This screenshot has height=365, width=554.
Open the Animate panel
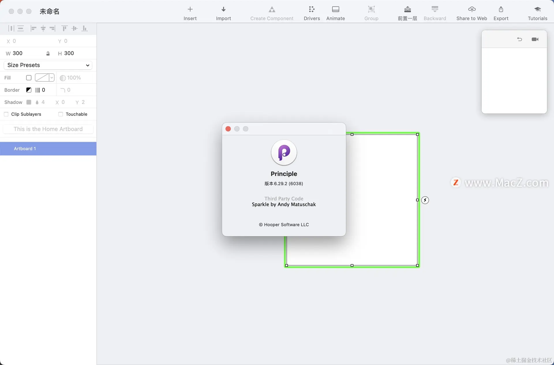335,13
